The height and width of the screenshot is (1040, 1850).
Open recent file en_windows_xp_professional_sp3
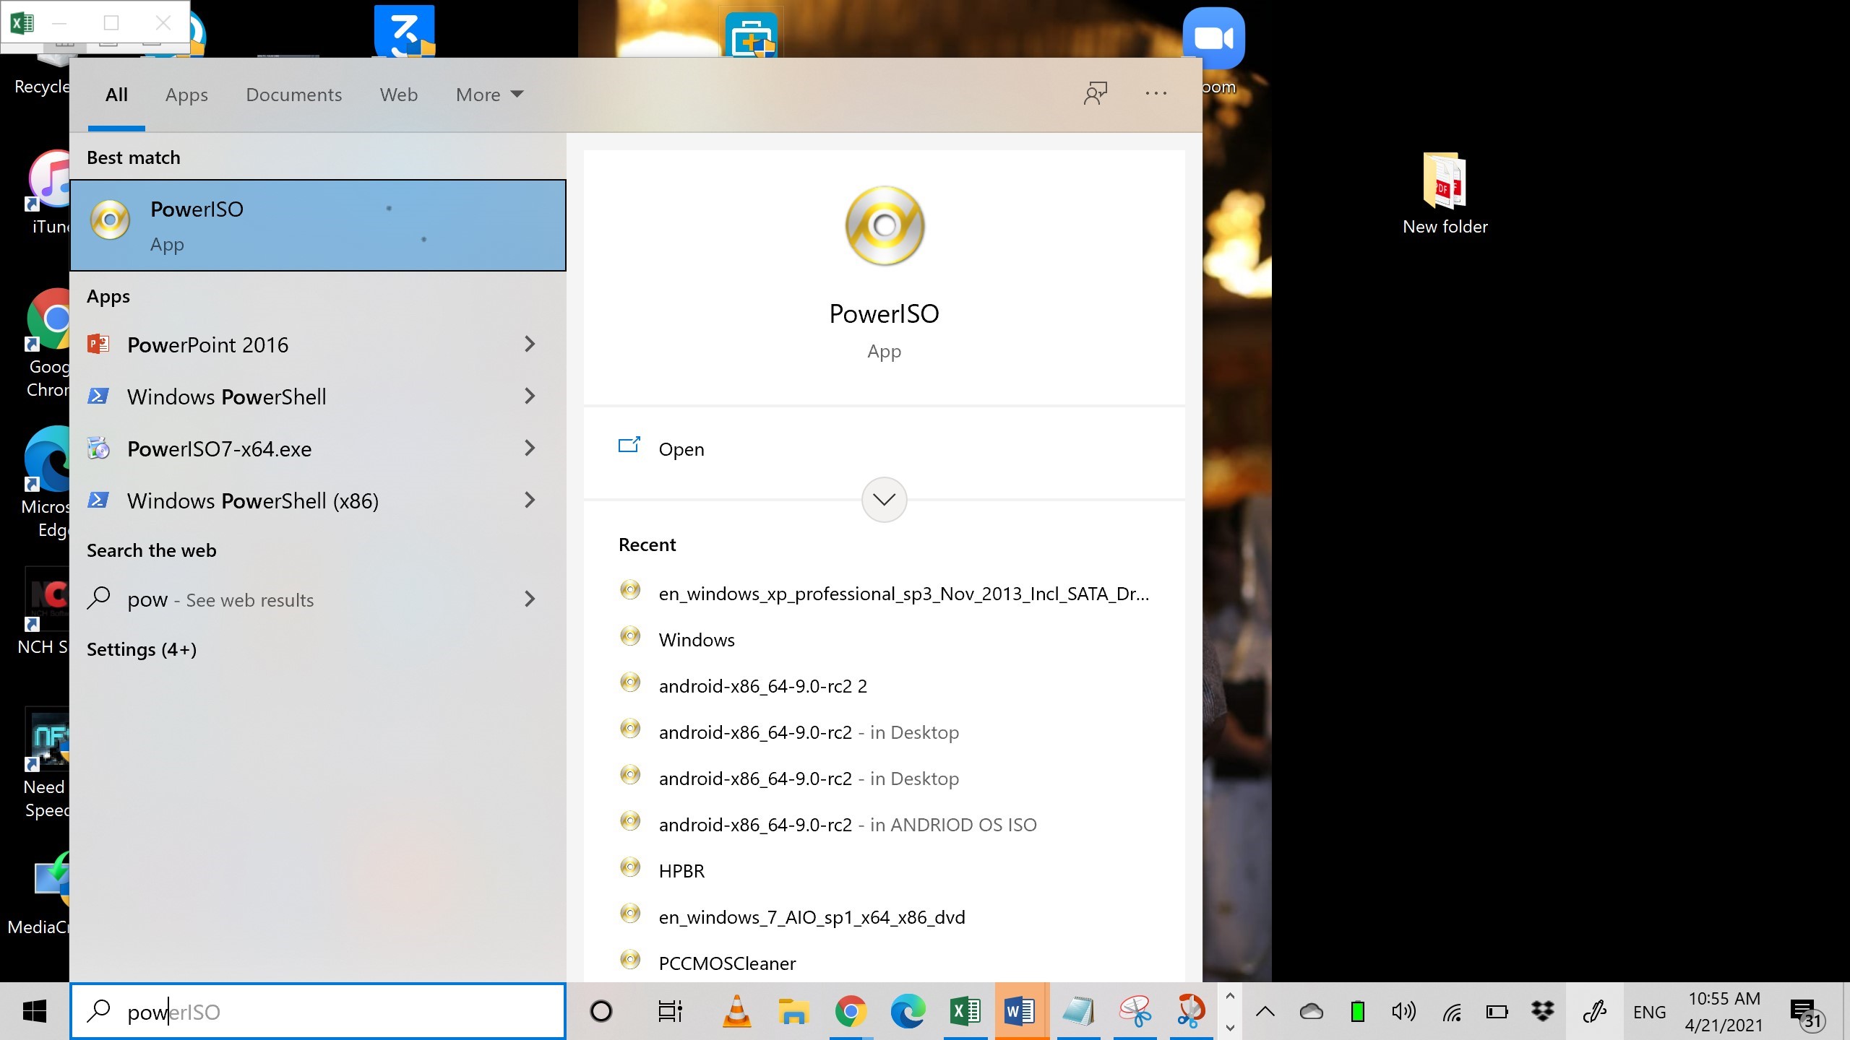[885, 593]
